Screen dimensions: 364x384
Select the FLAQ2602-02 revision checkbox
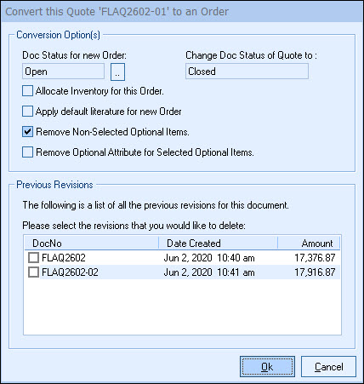33,272
